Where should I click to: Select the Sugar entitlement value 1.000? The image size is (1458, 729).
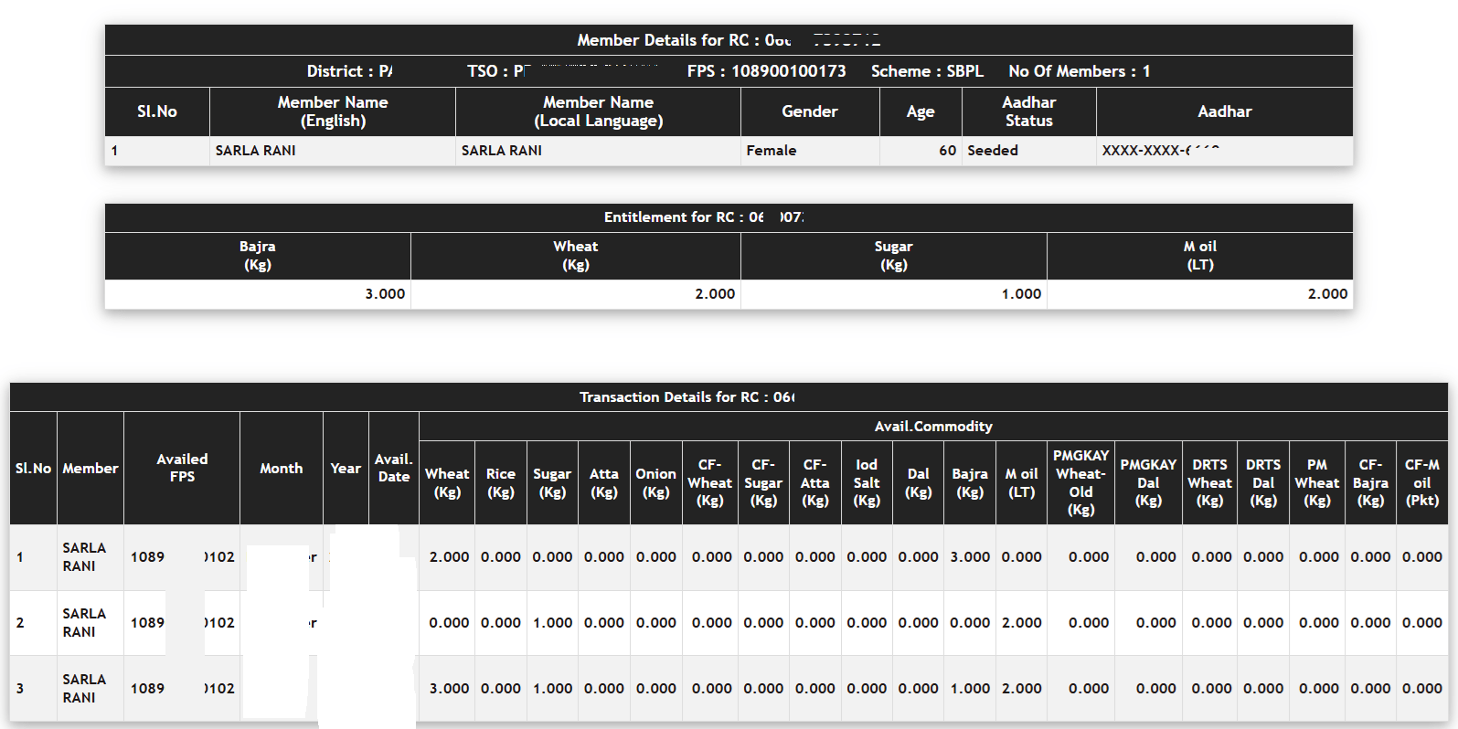(x=1021, y=294)
